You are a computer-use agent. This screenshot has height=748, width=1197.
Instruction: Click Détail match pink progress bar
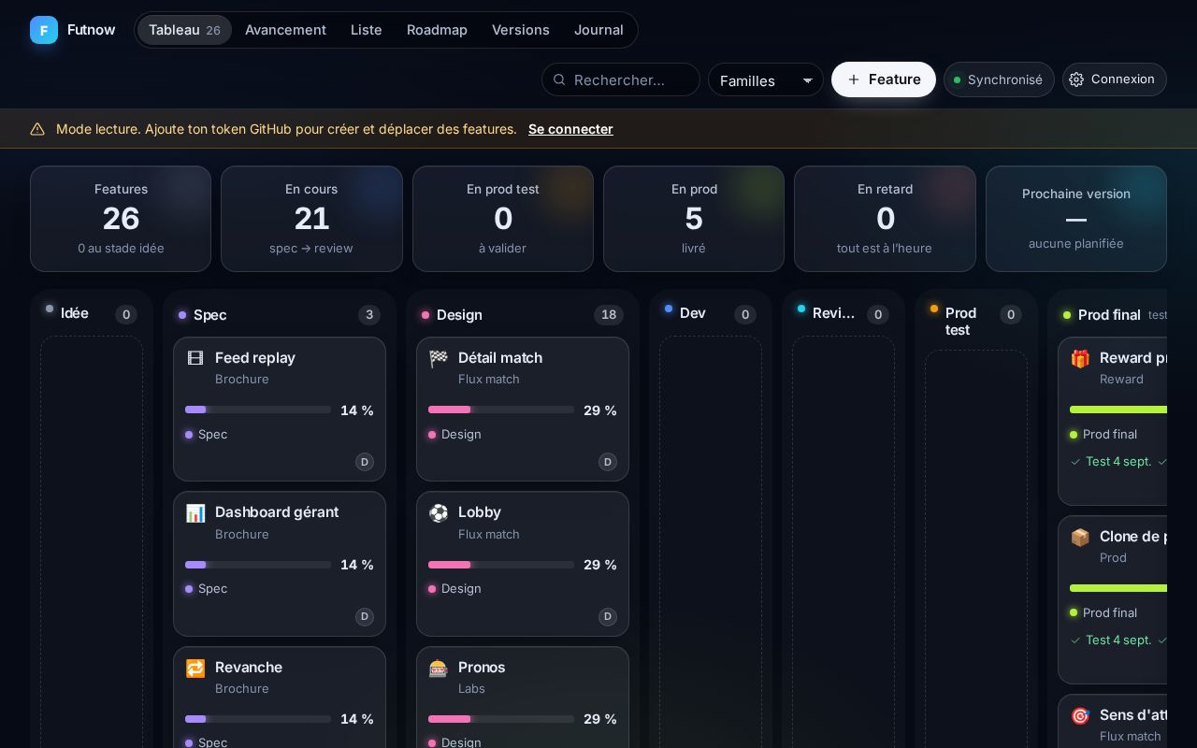point(501,410)
